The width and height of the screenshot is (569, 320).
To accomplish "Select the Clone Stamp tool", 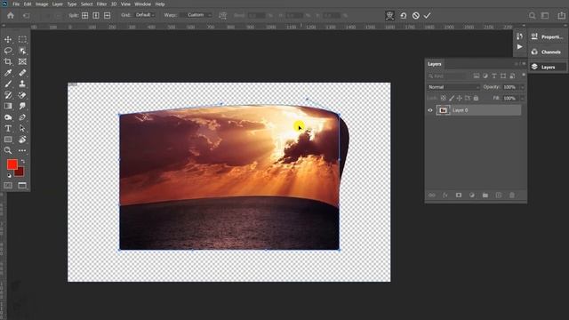I will click(x=22, y=84).
